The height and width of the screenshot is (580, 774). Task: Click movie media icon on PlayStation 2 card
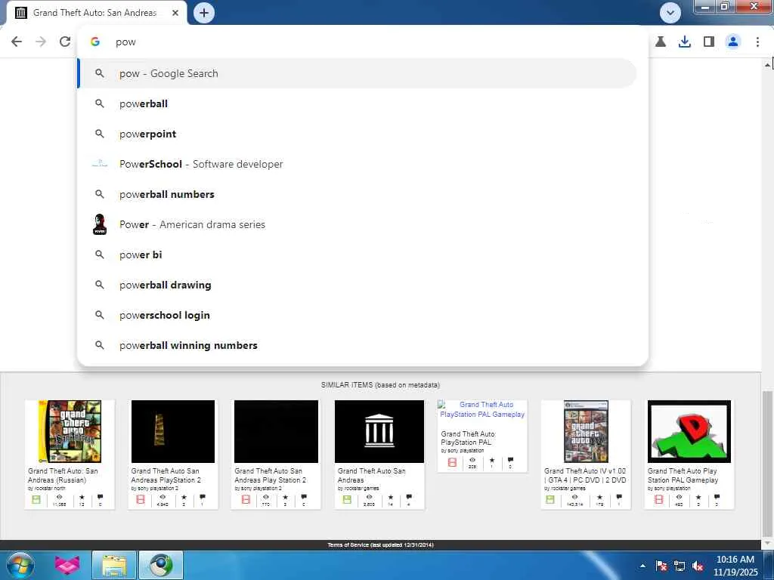click(x=140, y=500)
